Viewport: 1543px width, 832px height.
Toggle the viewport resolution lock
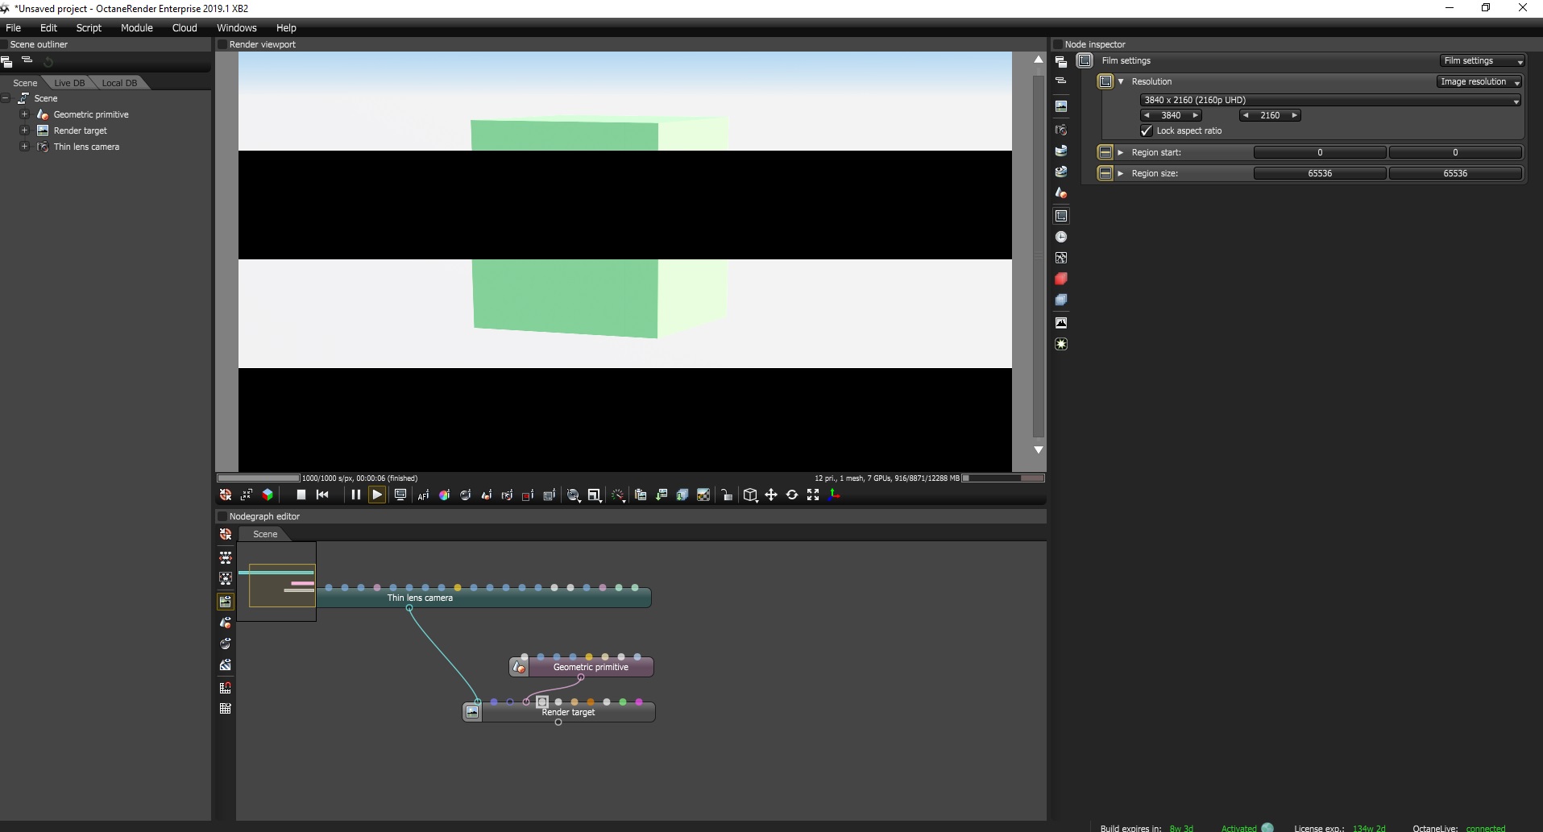(x=727, y=495)
